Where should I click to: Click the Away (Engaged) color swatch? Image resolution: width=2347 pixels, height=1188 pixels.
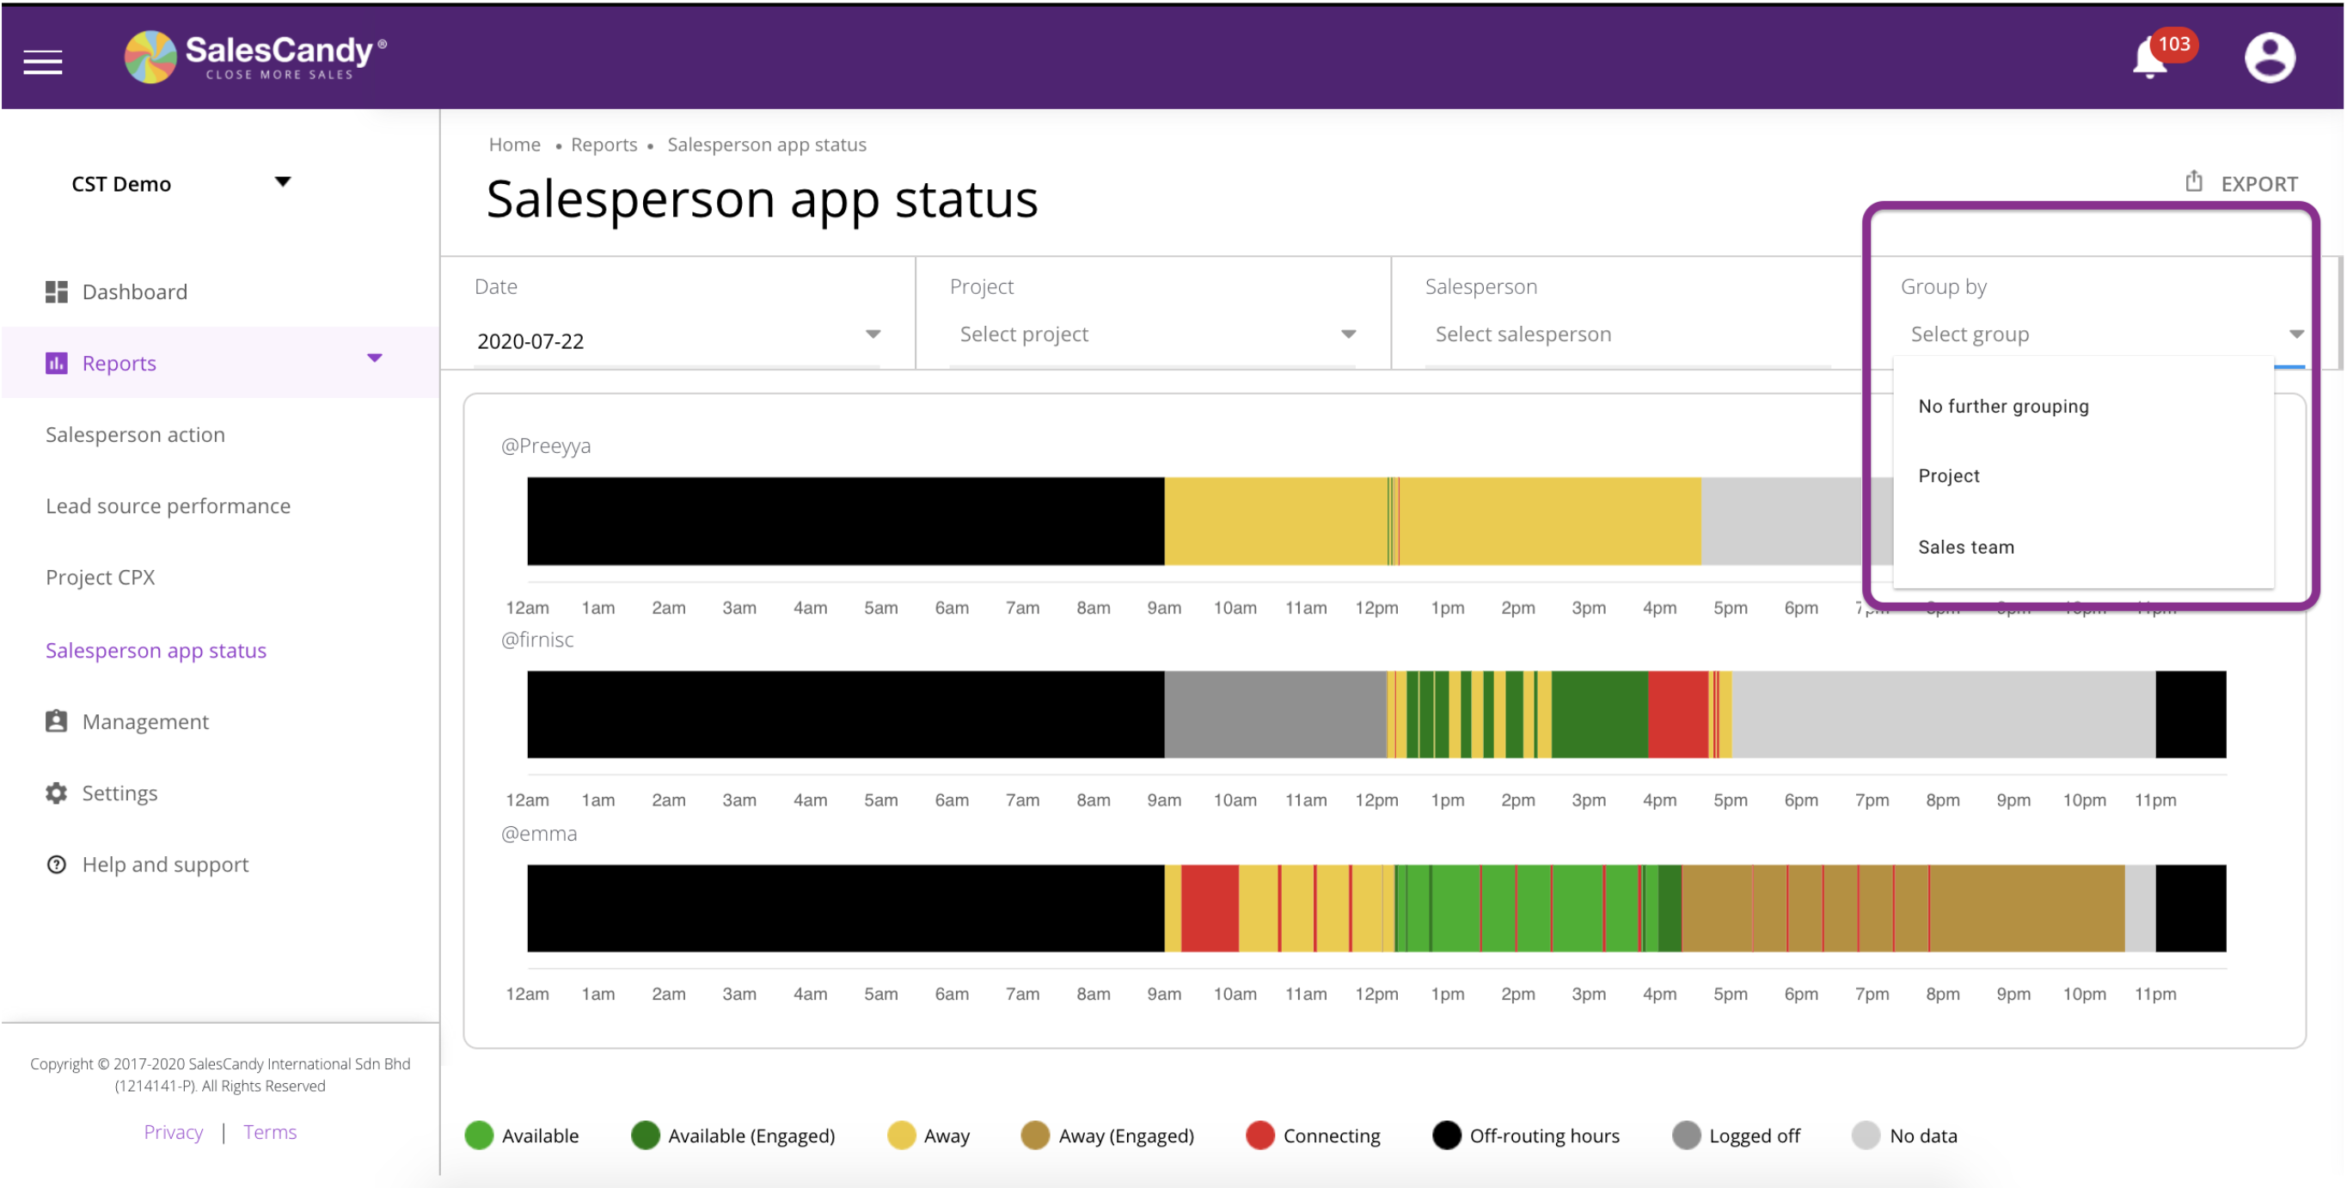1034,1136
